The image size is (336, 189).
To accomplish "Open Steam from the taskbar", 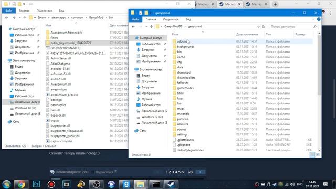I will [x=171, y=184].
